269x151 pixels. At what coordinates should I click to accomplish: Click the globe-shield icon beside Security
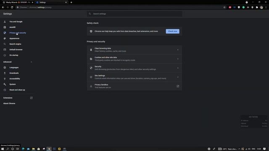(x=91, y=68)
